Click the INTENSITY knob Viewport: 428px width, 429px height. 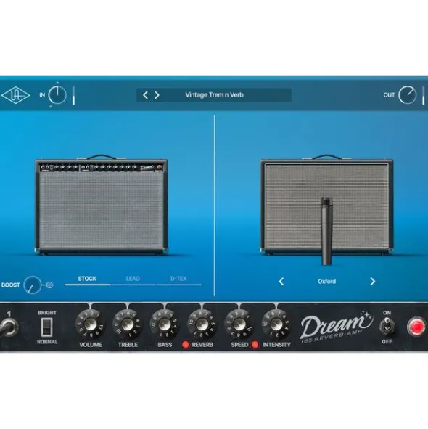coord(276,324)
